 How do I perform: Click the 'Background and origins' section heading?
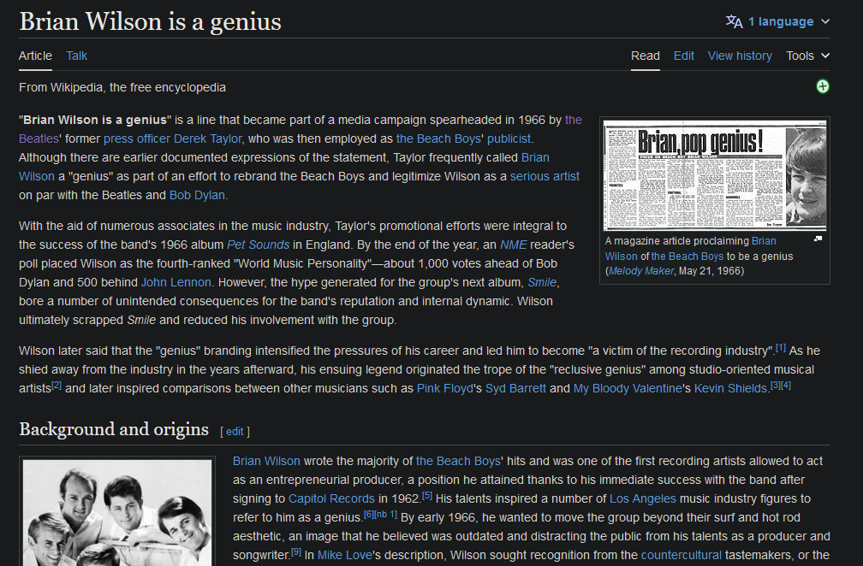click(x=114, y=429)
